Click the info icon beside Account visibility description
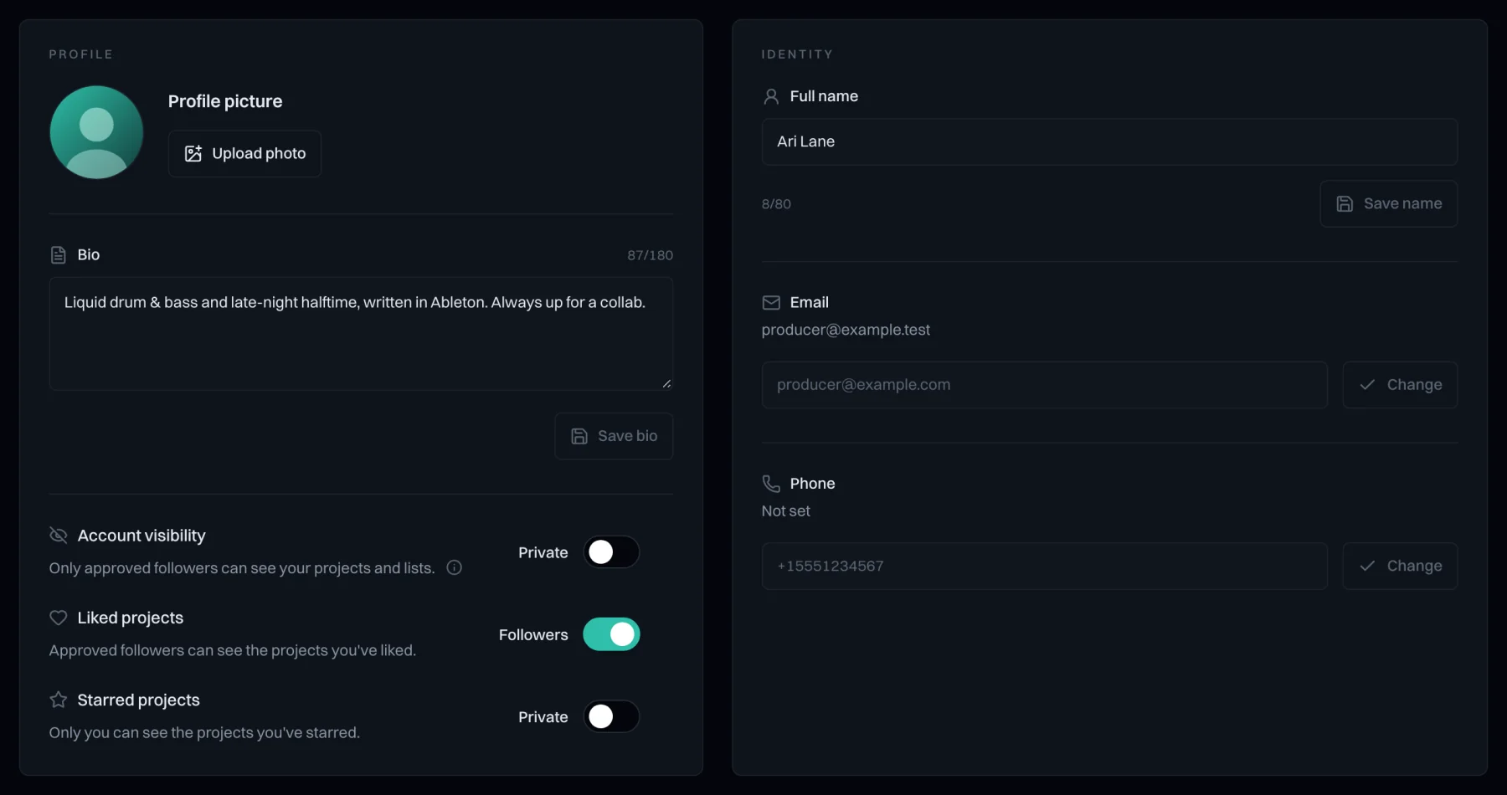Viewport: 1507px width, 795px height. (x=455, y=567)
